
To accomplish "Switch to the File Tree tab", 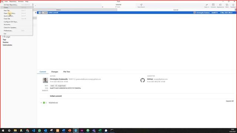I will (x=67, y=72).
